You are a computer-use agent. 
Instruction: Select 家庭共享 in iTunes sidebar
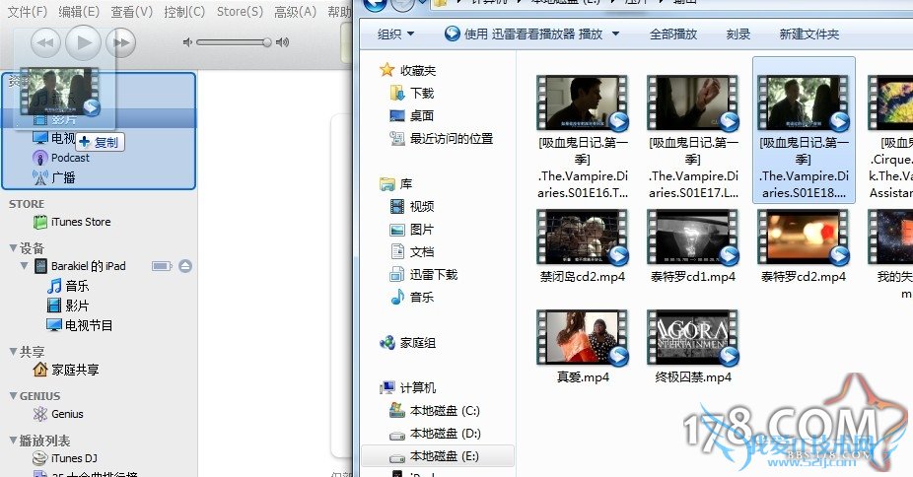click(65, 370)
